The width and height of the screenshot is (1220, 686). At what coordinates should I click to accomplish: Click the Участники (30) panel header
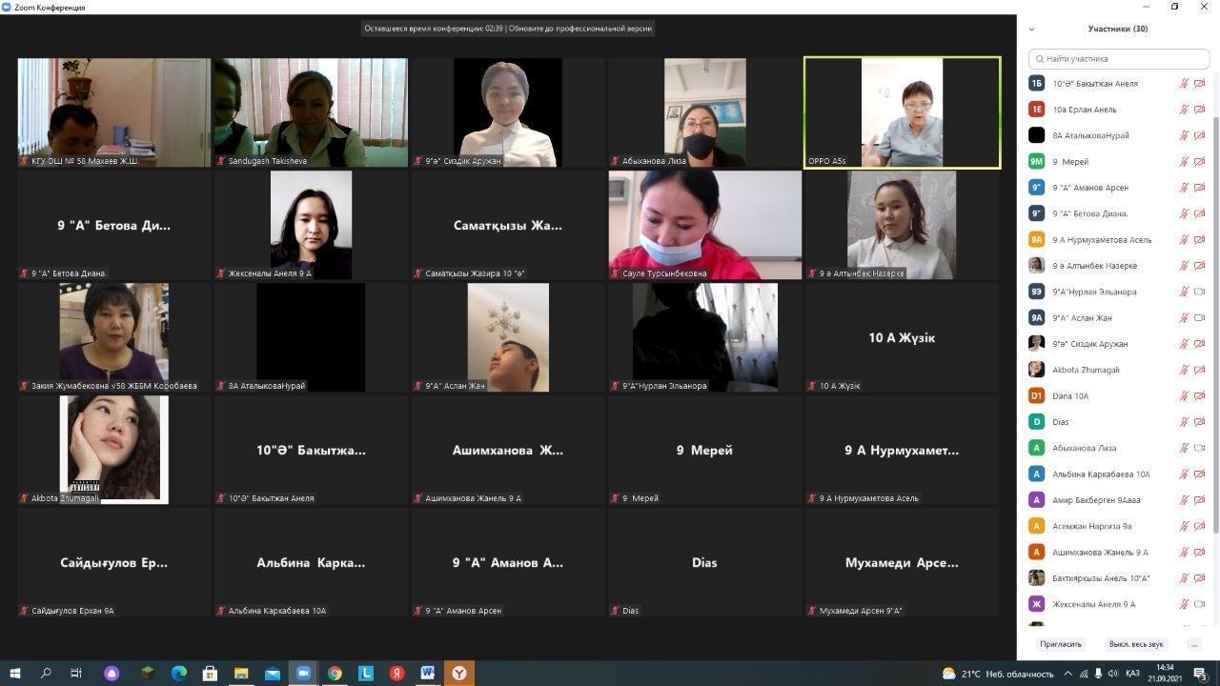[1117, 29]
